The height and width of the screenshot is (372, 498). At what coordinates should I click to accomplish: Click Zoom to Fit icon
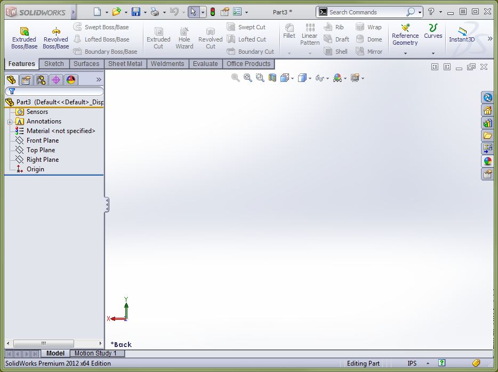248,78
